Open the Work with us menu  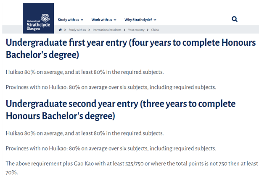click(102, 20)
